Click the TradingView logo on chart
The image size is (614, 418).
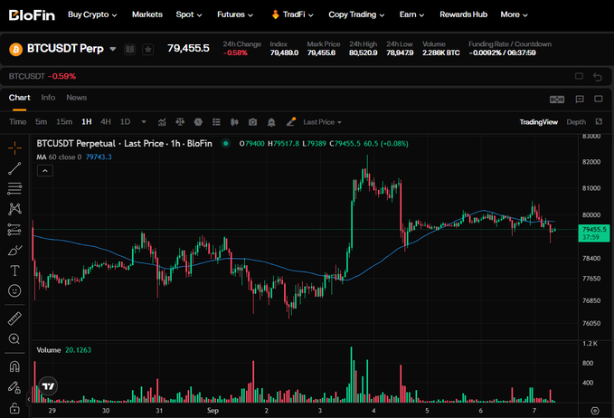pyautogui.click(x=48, y=386)
